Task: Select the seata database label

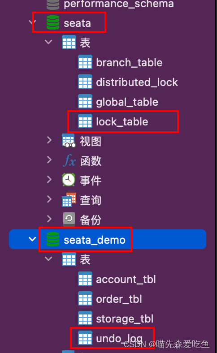Action: (77, 23)
